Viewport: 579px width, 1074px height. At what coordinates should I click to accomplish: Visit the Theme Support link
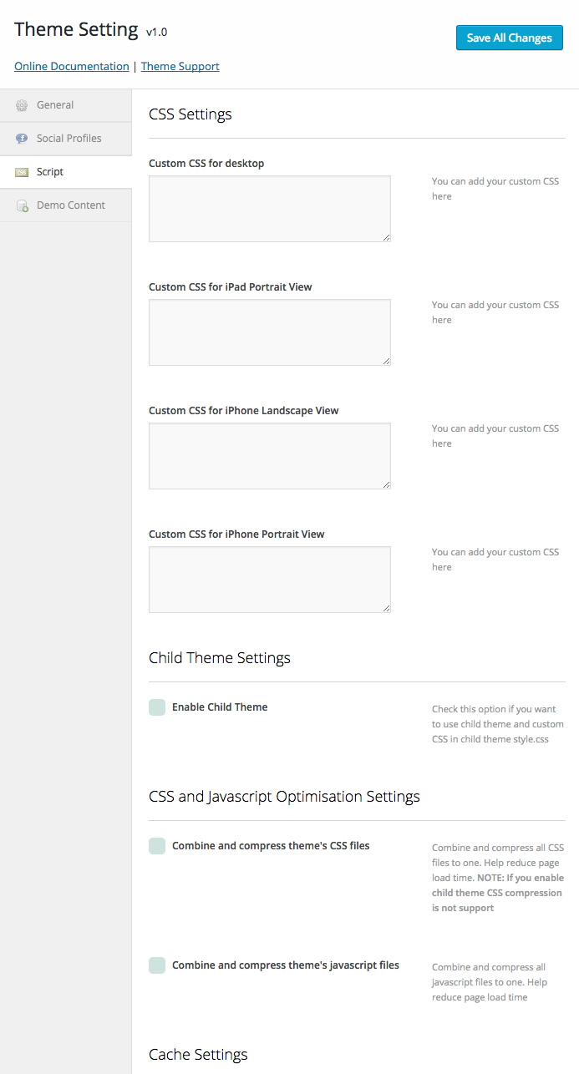click(180, 66)
